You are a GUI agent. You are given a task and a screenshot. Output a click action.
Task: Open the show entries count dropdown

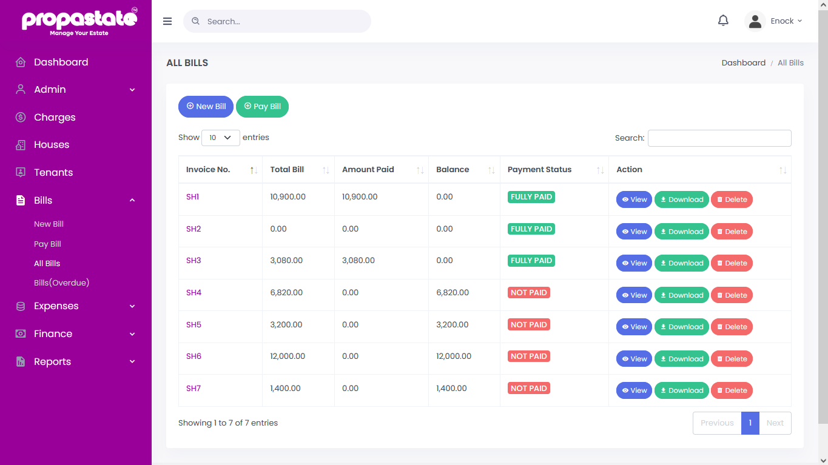(x=221, y=138)
